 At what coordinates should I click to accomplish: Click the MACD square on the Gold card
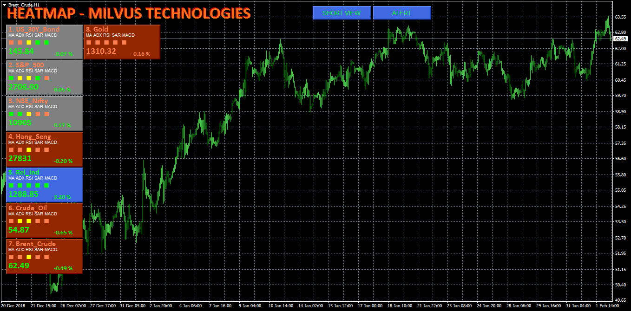[124, 43]
